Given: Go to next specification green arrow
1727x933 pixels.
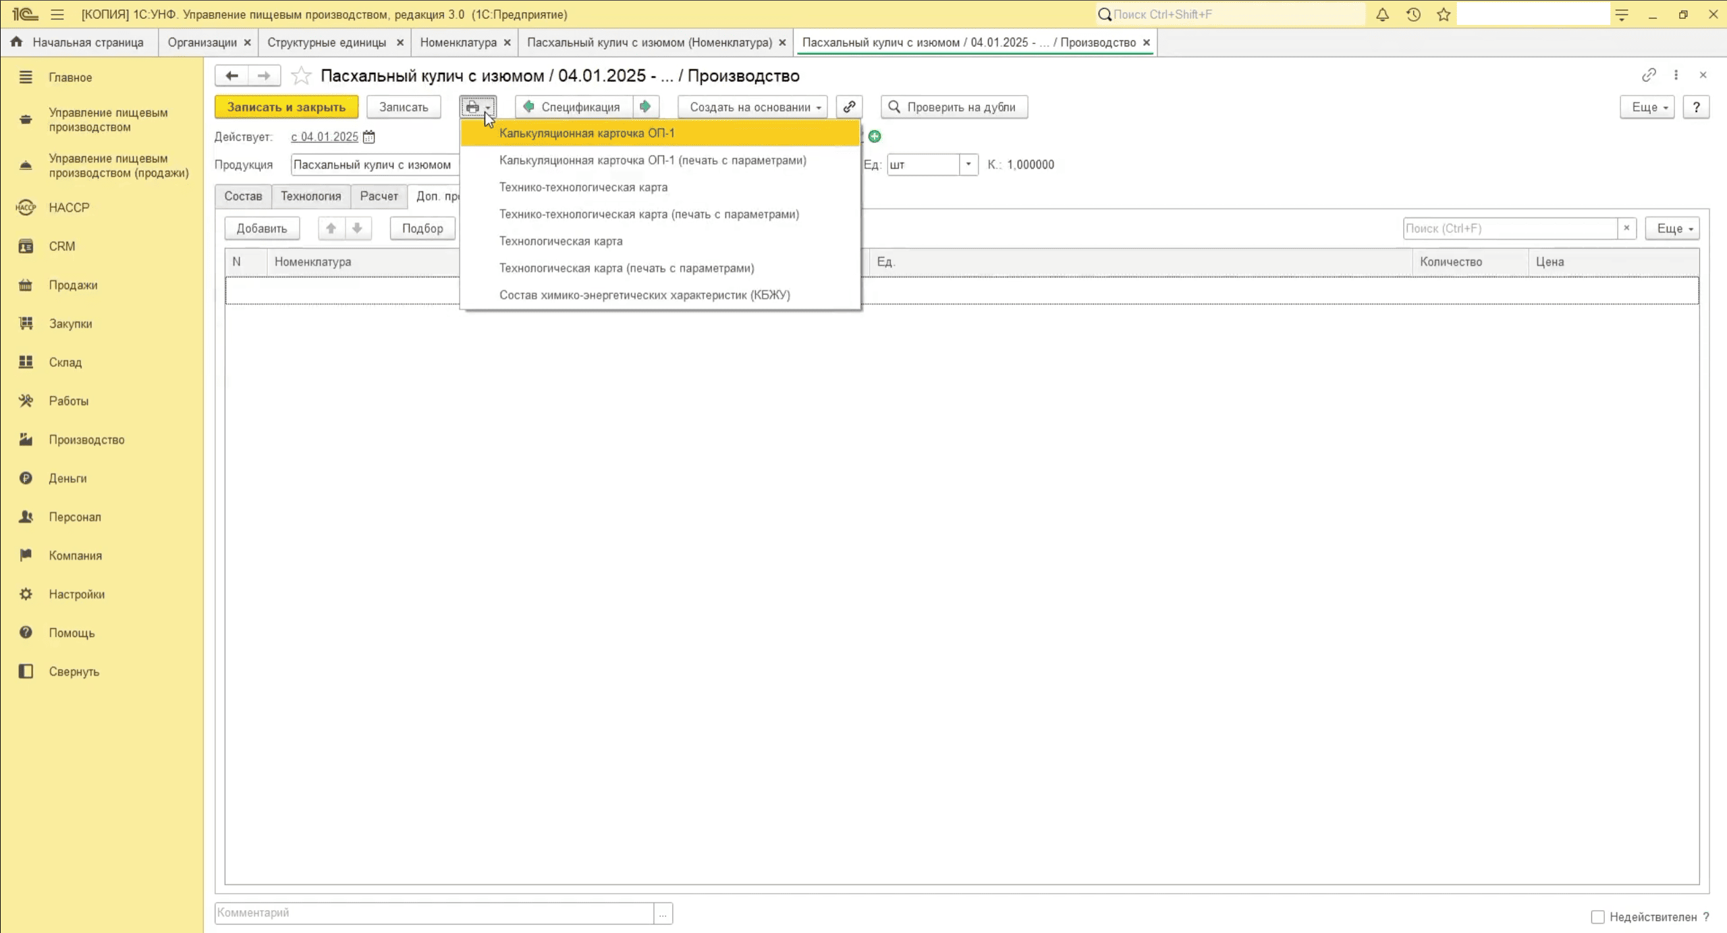Looking at the screenshot, I should 645,107.
